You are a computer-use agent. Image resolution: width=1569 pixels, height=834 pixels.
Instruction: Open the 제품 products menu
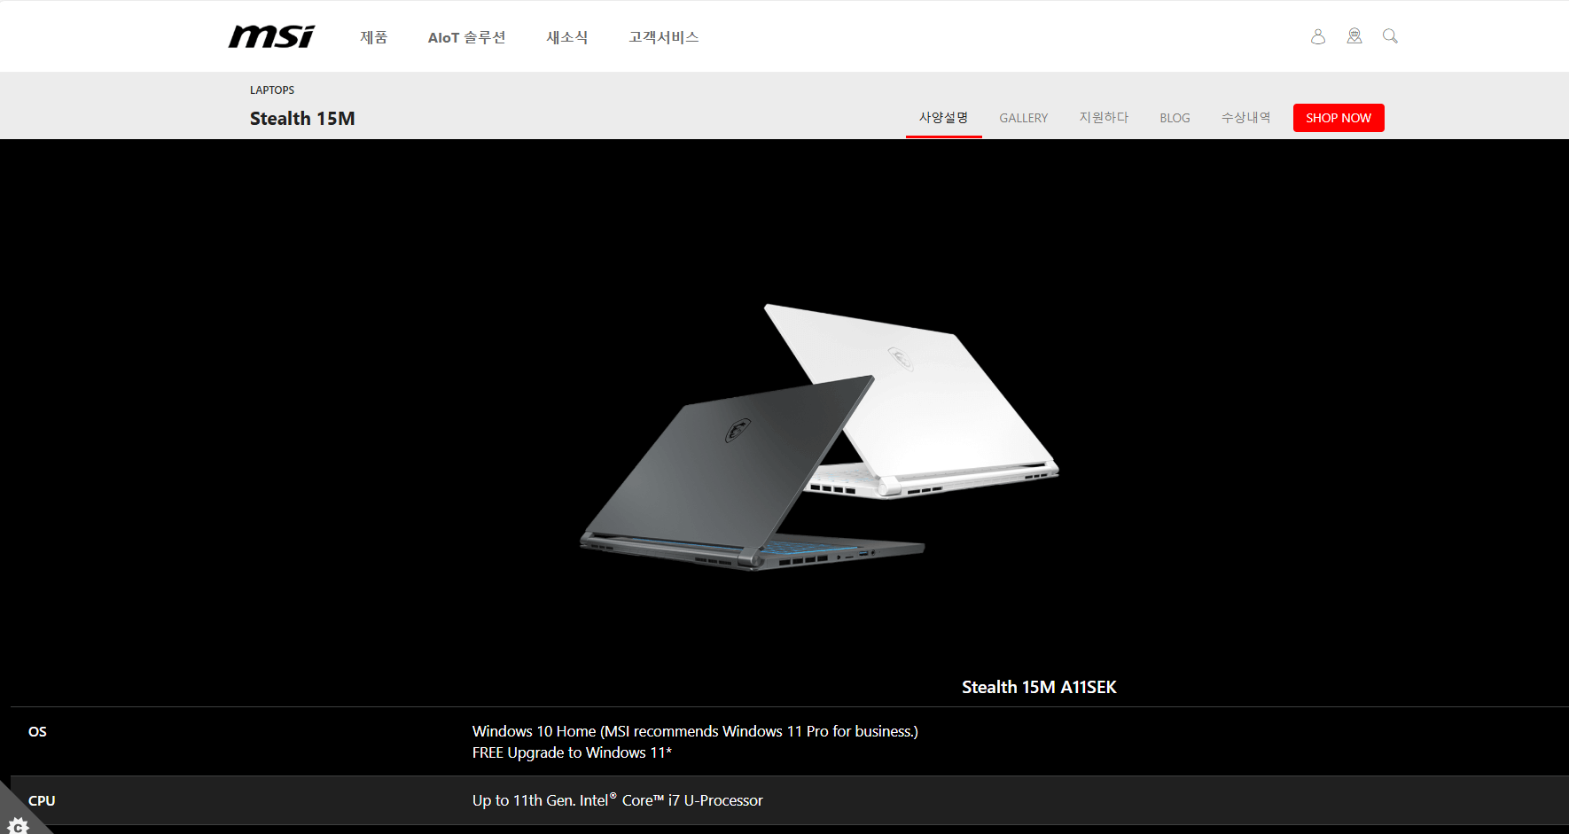click(x=373, y=37)
